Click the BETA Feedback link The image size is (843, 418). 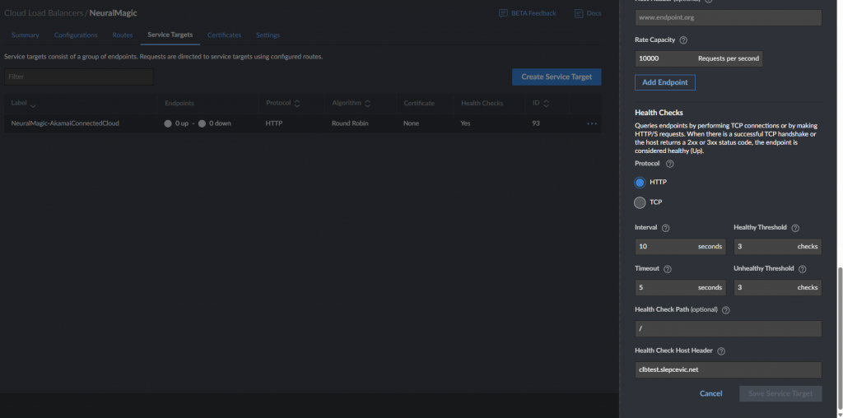pos(528,13)
